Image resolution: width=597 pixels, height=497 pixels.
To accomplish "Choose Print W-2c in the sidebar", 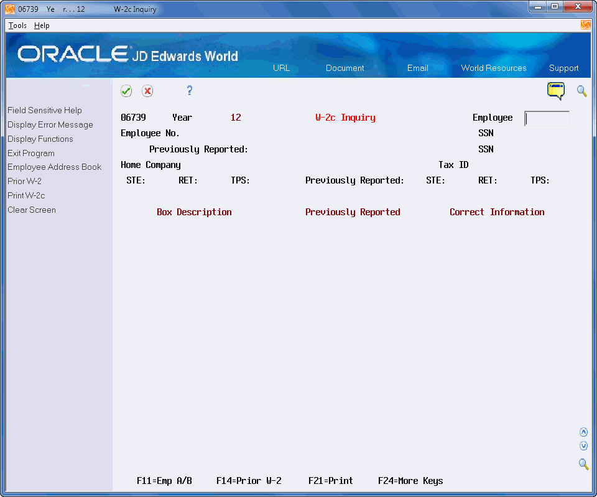I will coord(25,195).
